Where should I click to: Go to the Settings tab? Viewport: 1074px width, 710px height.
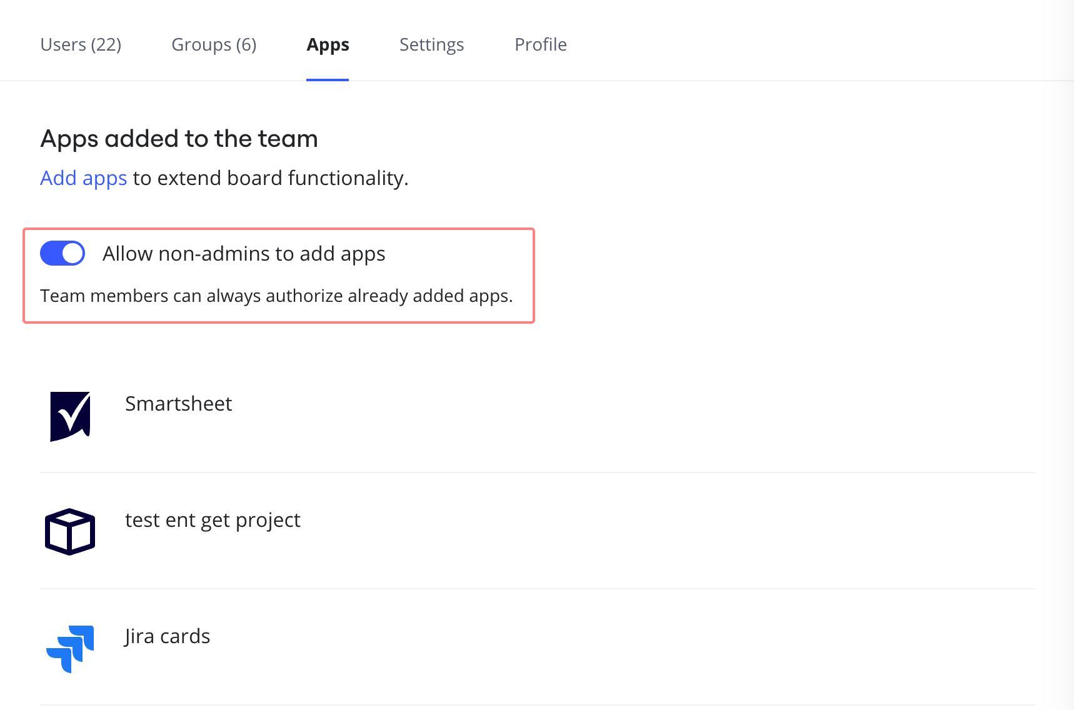pos(431,45)
